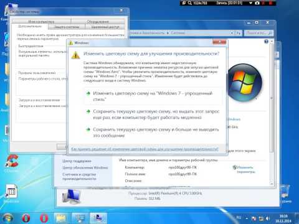Click the scroll-down arrow in System window

272,184
